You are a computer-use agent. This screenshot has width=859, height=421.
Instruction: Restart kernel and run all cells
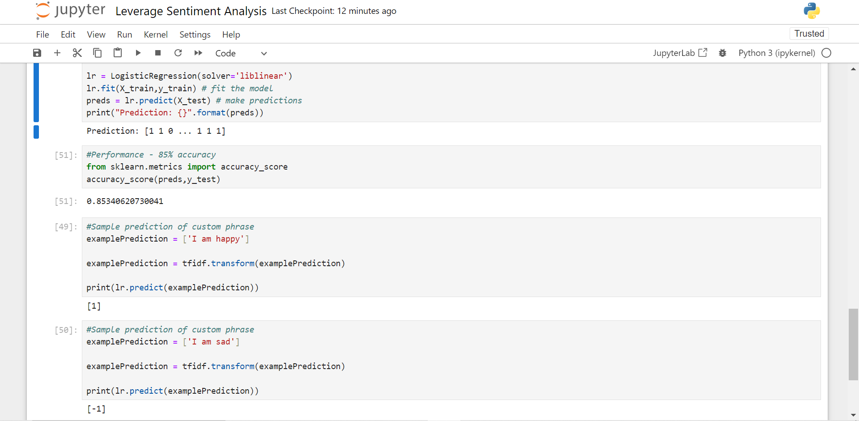tap(198, 53)
